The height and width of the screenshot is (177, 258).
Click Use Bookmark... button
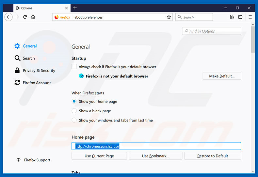155,156
